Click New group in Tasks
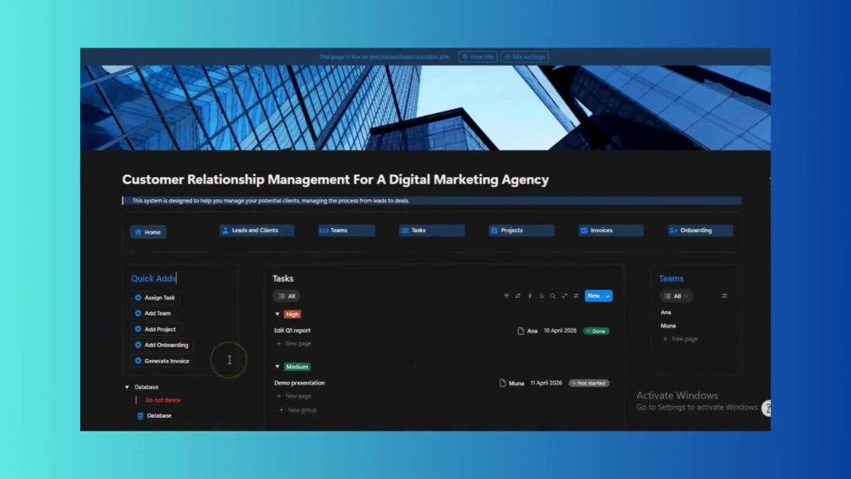851x479 pixels. tap(297, 410)
